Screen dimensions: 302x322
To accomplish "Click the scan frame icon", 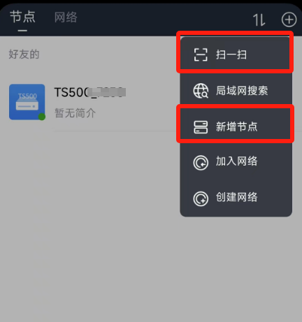I will (x=201, y=55).
